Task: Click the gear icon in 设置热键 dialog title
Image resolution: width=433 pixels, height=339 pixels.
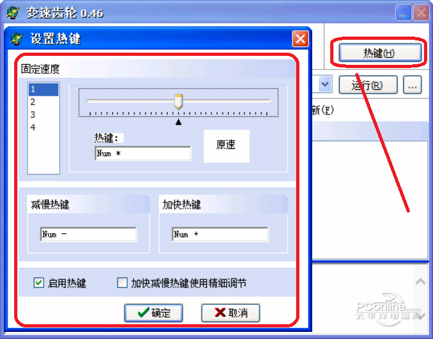Action: point(17,39)
